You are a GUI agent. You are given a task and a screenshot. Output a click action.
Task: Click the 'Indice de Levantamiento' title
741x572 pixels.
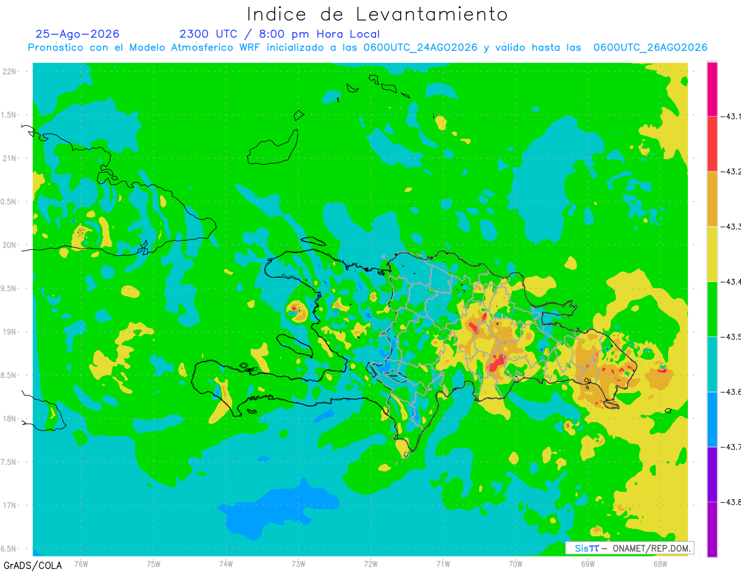(x=377, y=14)
